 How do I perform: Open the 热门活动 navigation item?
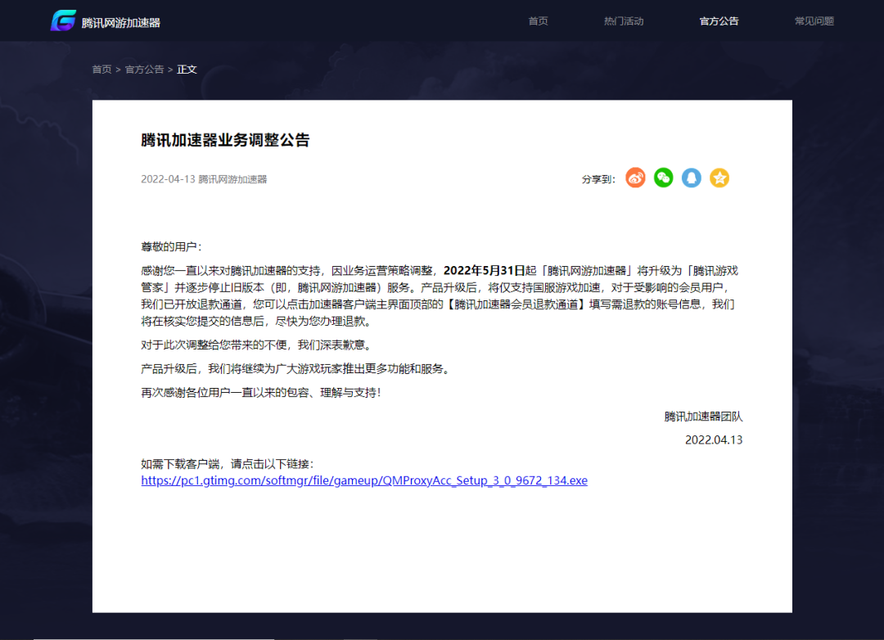[x=624, y=20]
